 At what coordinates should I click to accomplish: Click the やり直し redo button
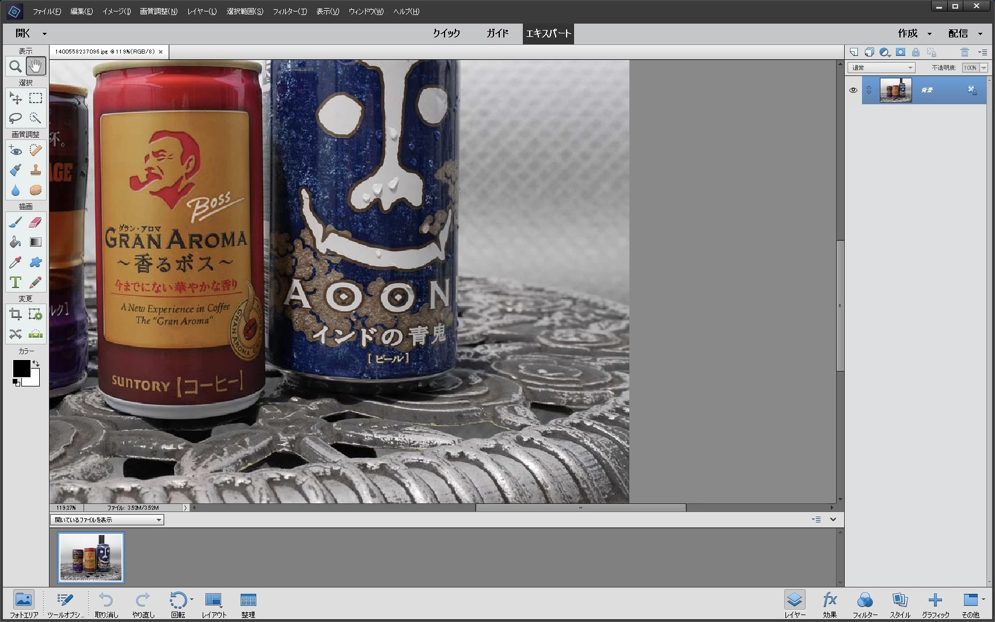pyautogui.click(x=143, y=604)
